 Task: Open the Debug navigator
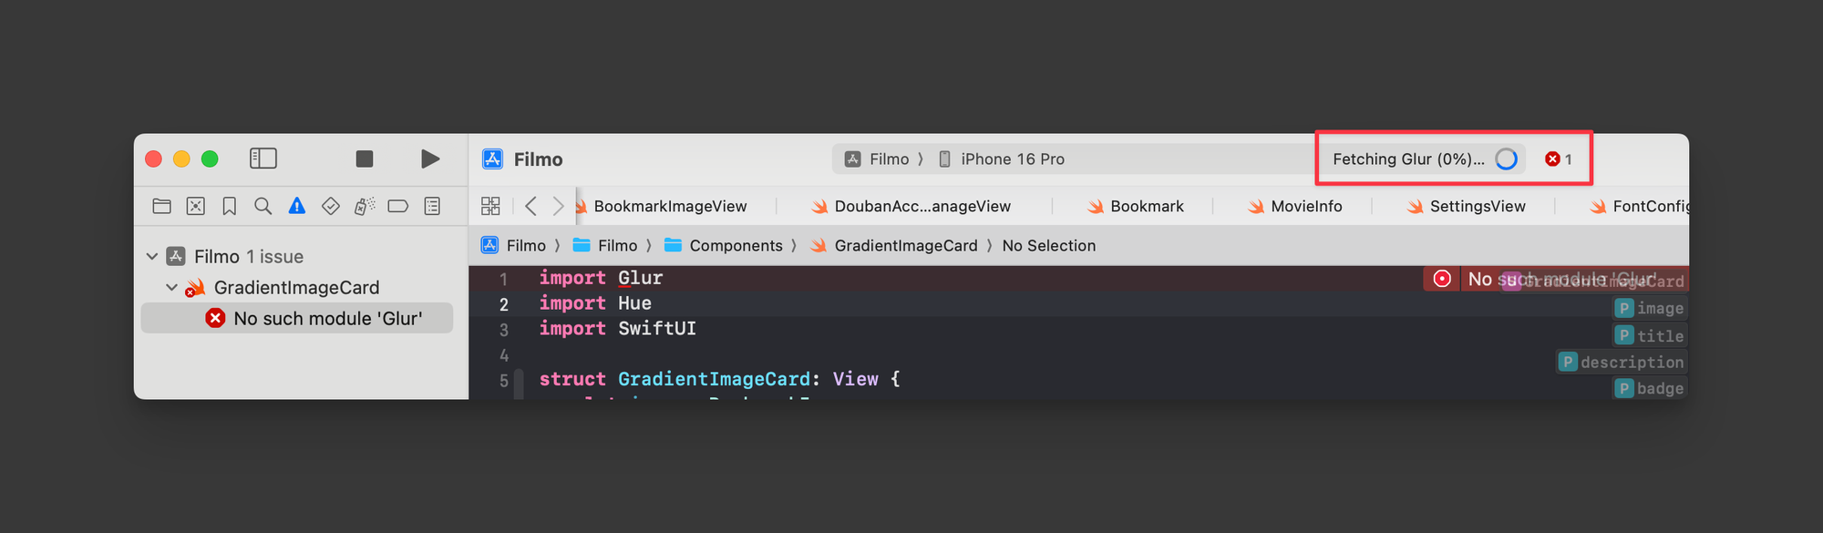[x=365, y=206]
